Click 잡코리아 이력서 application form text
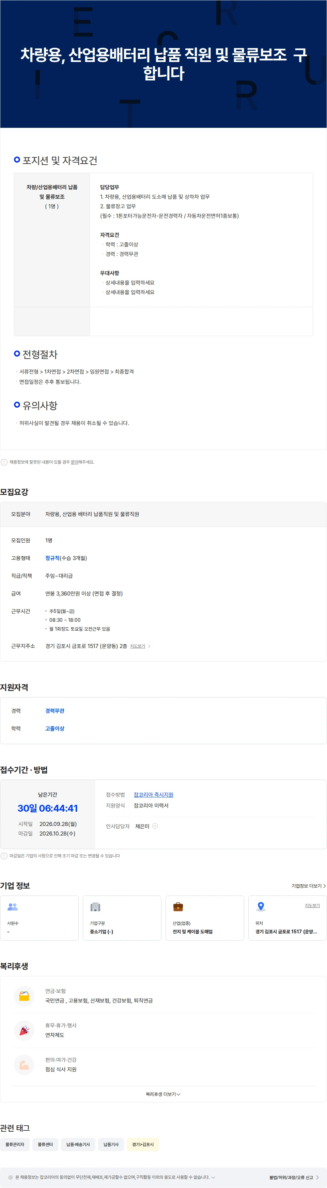Image resolution: width=327 pixels, height=1188 pixels. point(151,805)
